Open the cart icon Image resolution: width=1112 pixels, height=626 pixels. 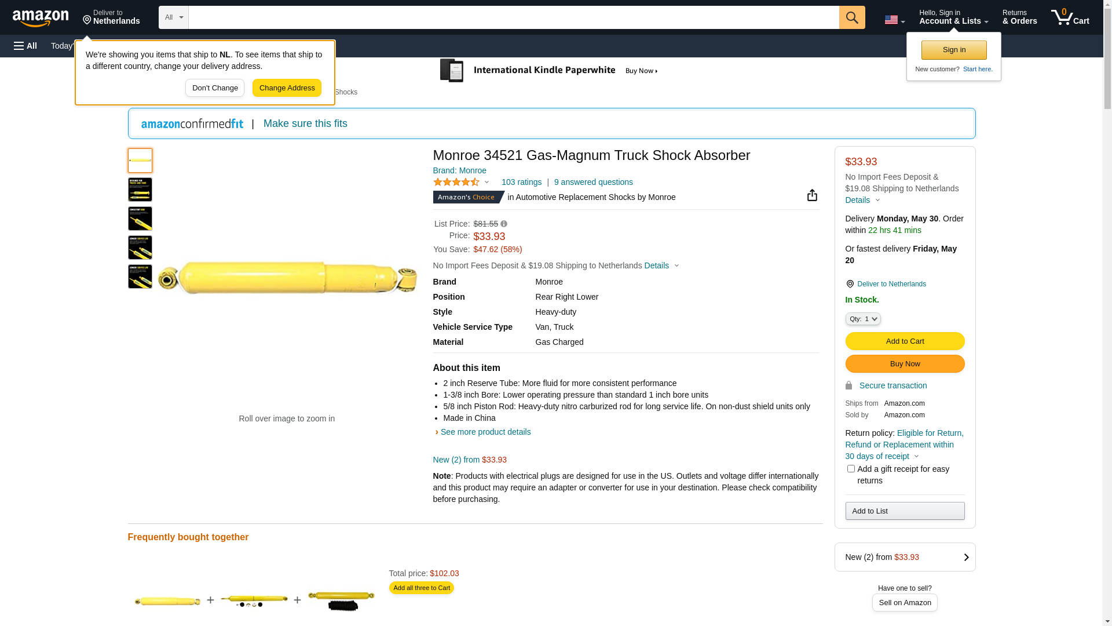[x=1070, y=17]
